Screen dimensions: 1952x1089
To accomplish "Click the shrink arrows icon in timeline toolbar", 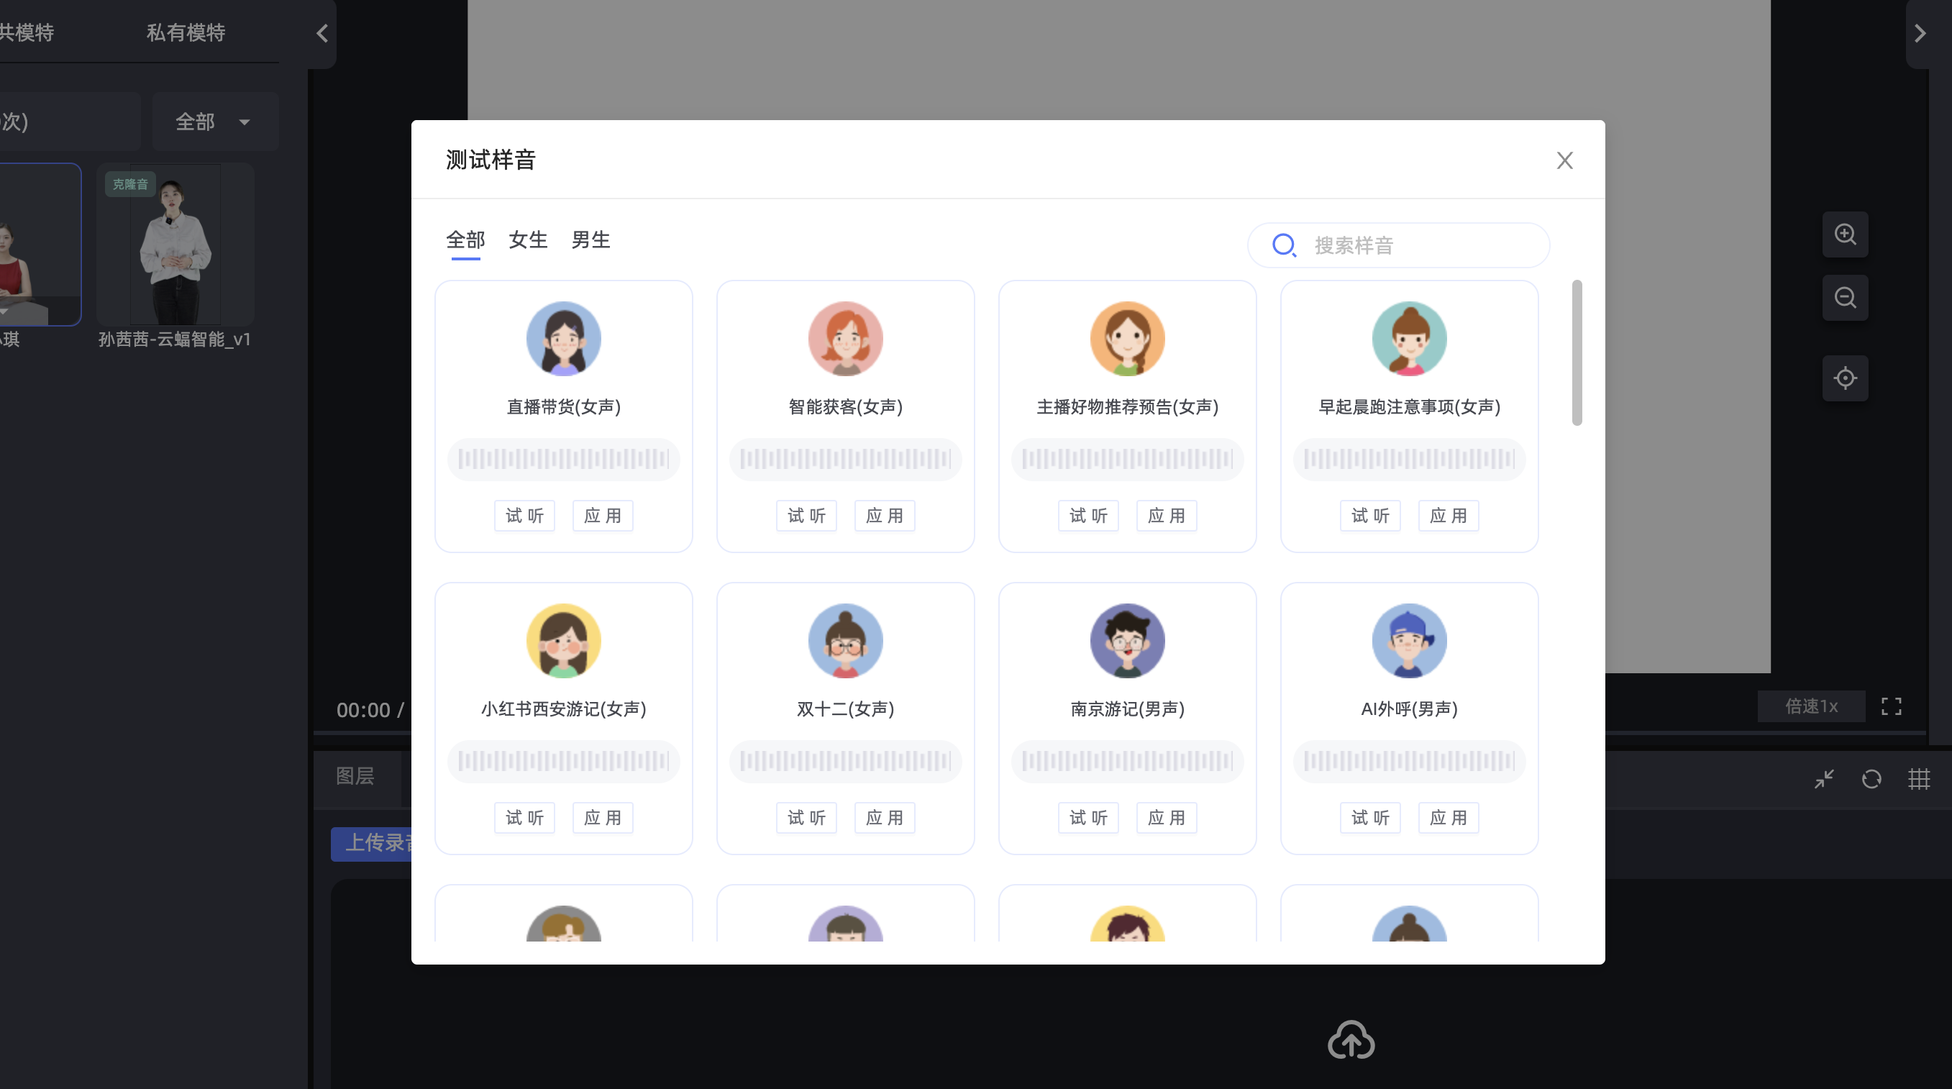I will (1824, 779).
